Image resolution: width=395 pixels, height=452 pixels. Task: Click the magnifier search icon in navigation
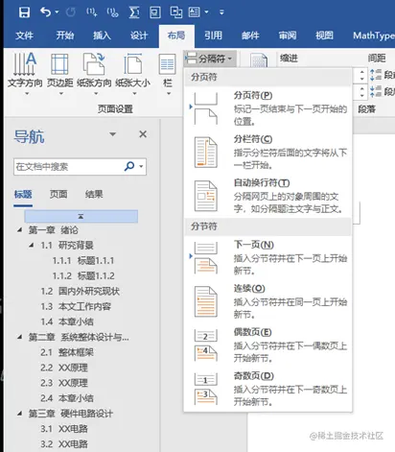coord(129,166)
